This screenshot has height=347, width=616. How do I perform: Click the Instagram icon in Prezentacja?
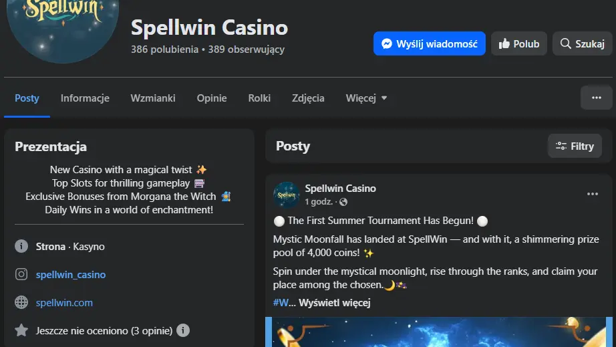click(x=21, y=274)
